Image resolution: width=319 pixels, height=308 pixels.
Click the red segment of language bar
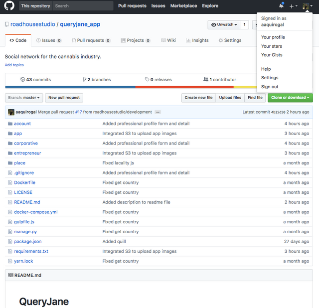(x=184, y=87)
